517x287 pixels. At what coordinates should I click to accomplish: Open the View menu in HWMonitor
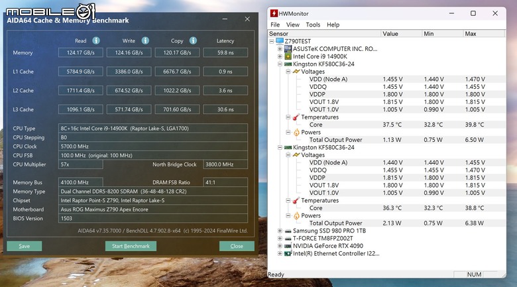tap(293, 25)
